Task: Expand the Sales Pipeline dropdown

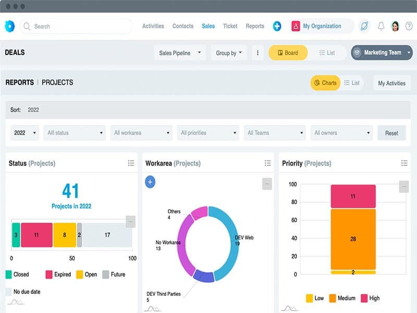Action: tap(180, 53)
